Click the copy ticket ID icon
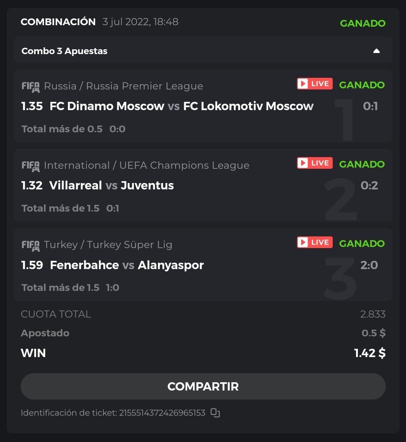406x442 pixels. (215, 413)
